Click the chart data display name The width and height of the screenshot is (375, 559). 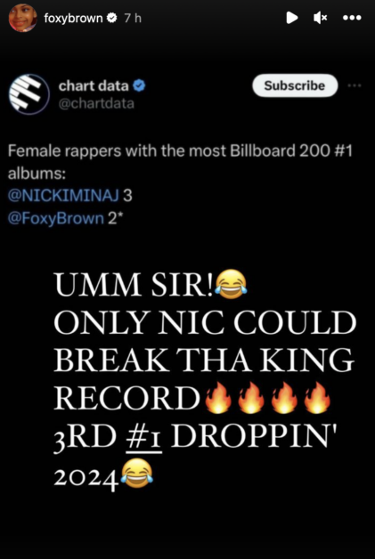(x=94, y=85)
